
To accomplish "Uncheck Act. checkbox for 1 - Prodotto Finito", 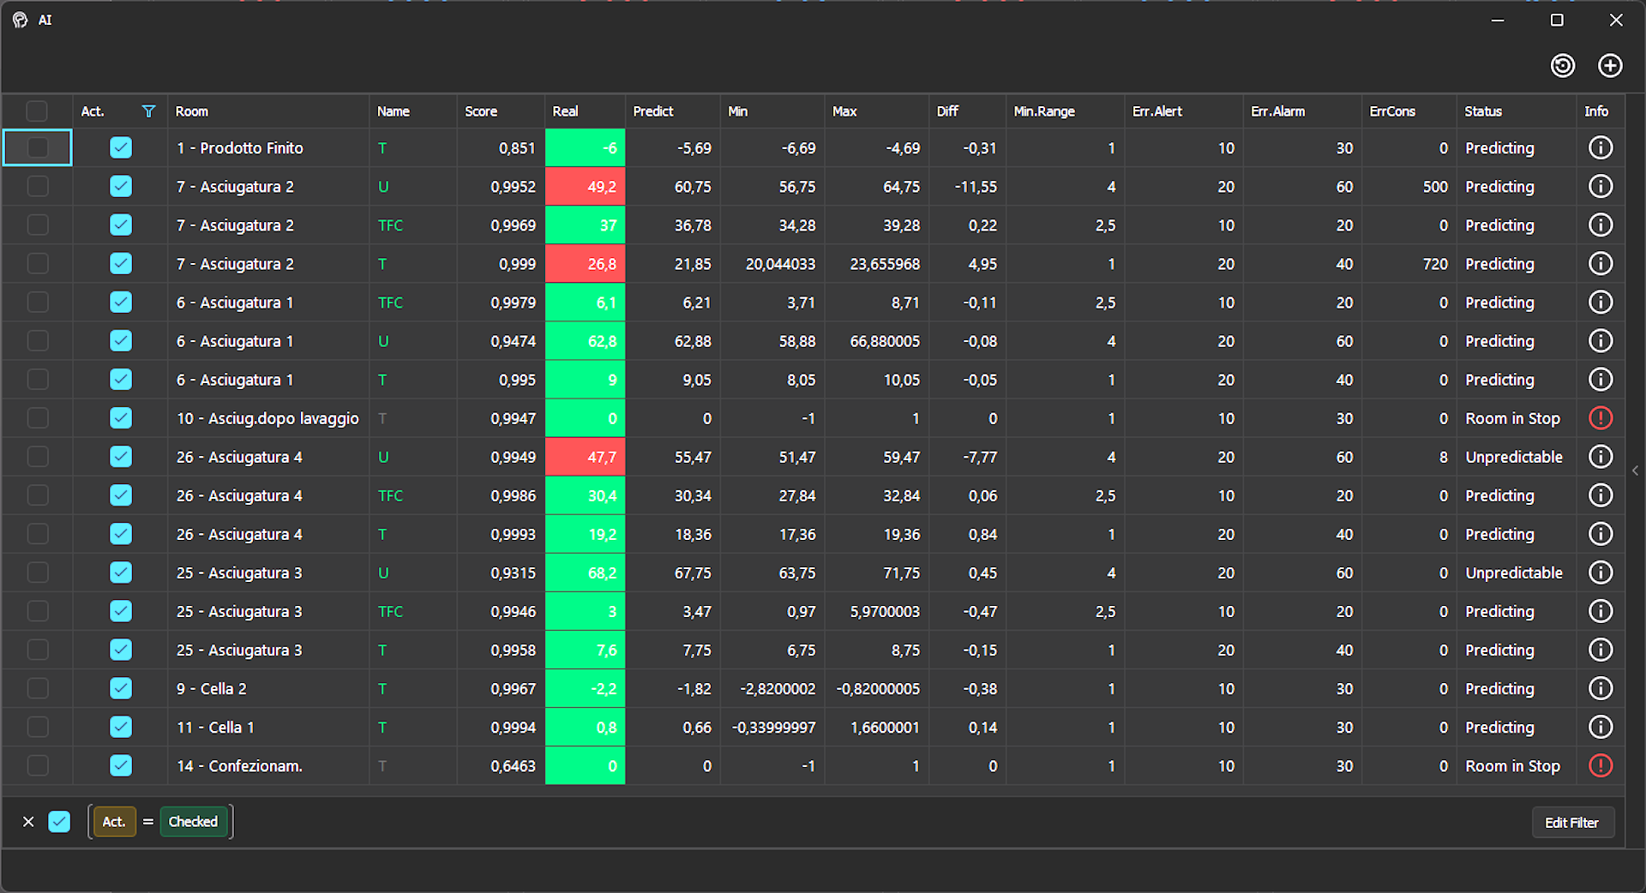I will tap(121, 148).
